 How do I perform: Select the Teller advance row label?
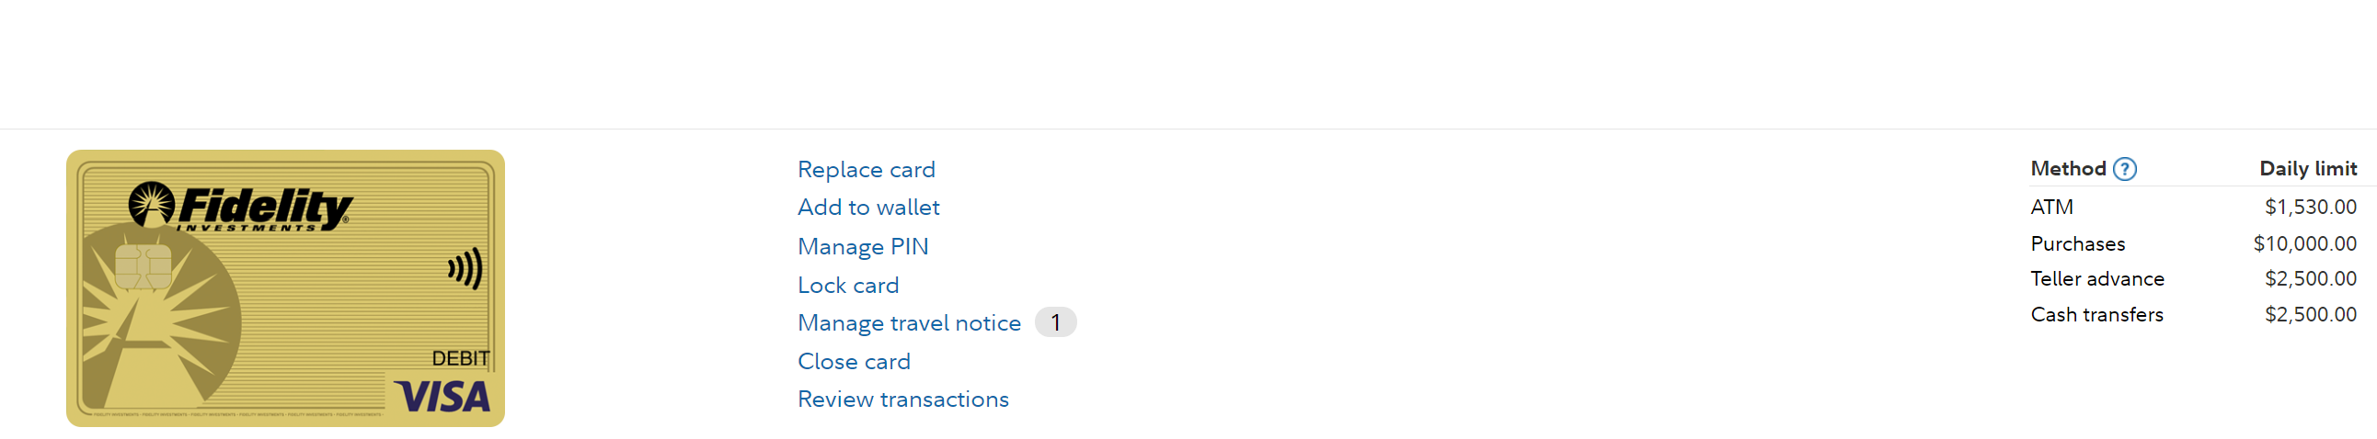click(2096, 279)
